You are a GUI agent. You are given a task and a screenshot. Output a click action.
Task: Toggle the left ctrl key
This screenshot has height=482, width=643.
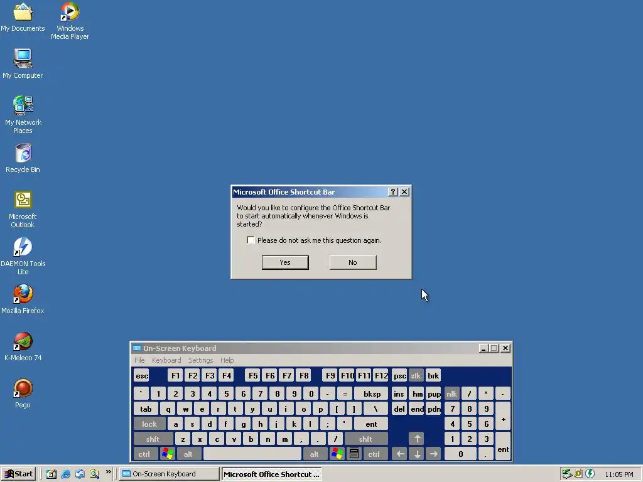click(x=144, y=454)
